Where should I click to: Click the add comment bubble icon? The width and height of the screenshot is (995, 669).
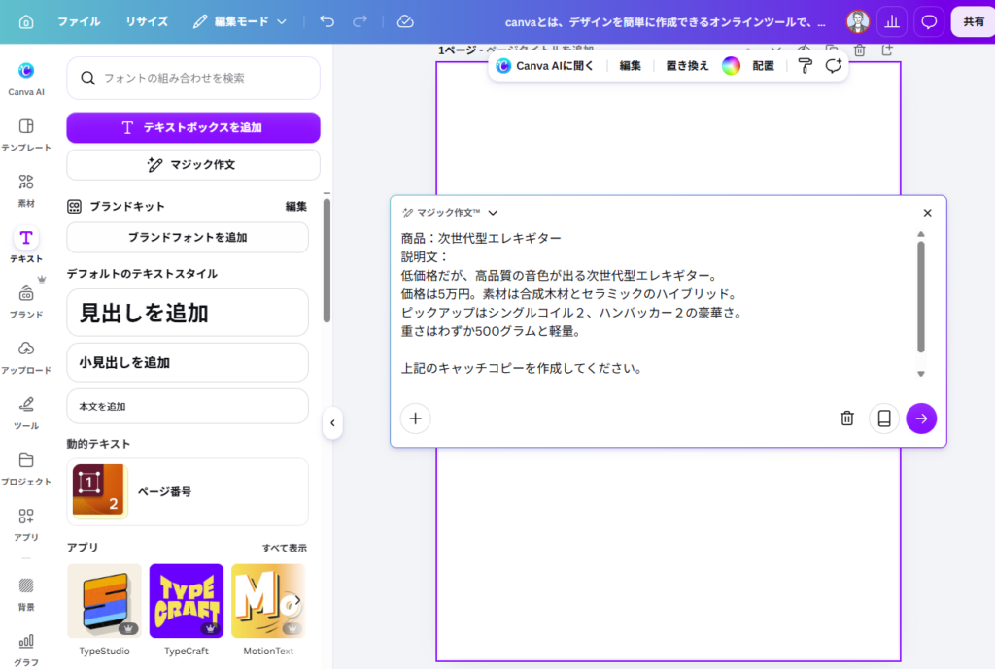pos(833,66)
